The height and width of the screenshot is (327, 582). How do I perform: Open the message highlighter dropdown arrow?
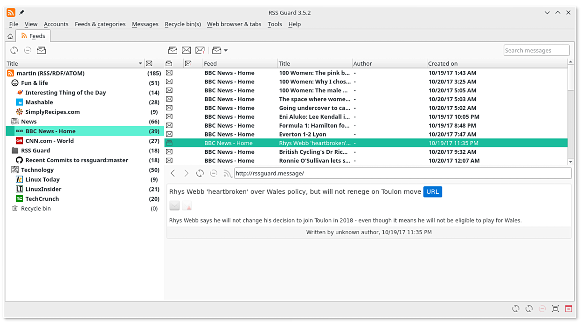point(226,50)
